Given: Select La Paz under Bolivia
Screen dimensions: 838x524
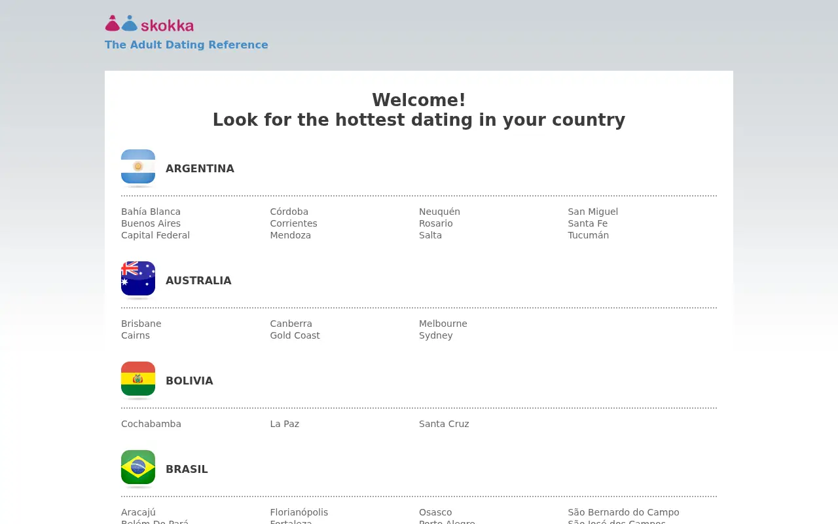Looking at the screenshot, I should [284, 424].
